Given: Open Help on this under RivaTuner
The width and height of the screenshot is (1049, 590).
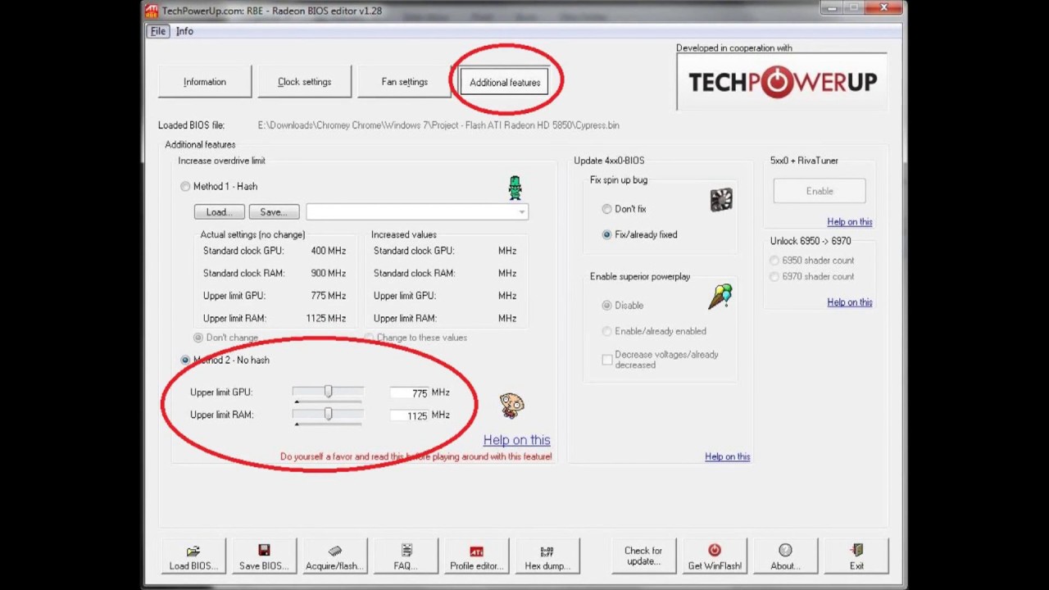Looking at the screenshot, I should click(850, 222).
